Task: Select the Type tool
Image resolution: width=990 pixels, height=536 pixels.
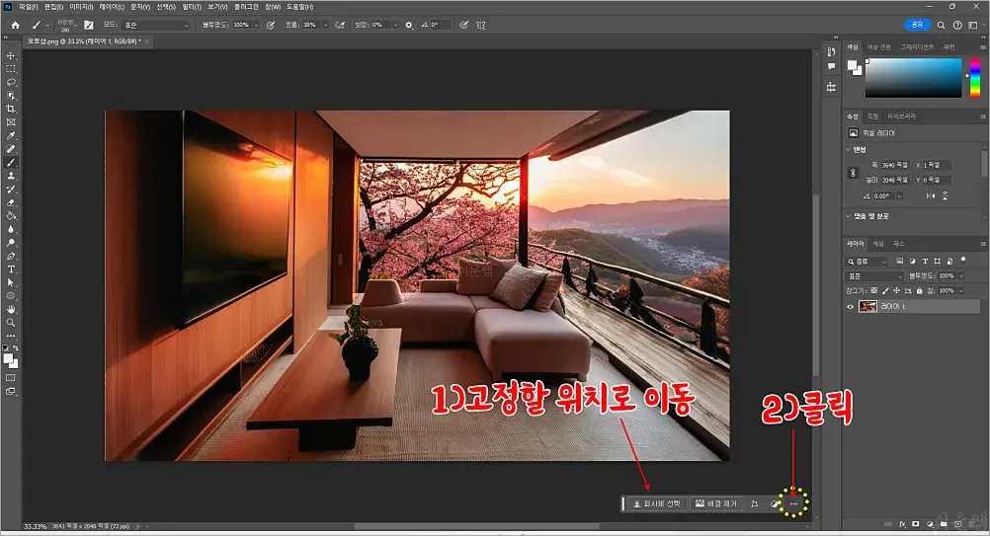Action: tap(11, 269)
